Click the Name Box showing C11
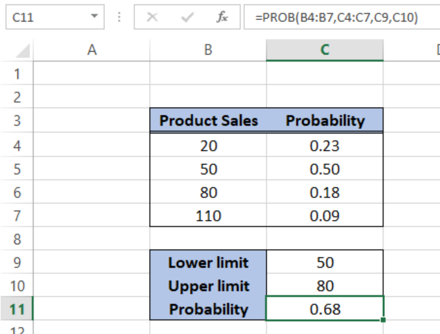This screenshot has height=334, width=440. pos(55,17)
